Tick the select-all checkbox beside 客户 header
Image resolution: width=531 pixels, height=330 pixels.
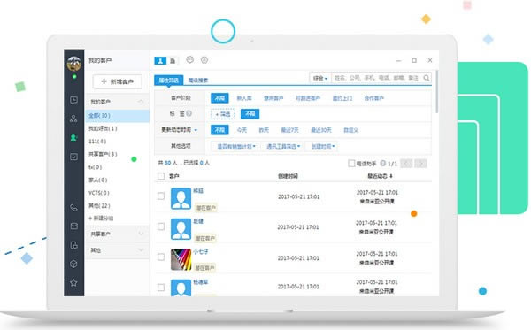[x=161, y=176]
